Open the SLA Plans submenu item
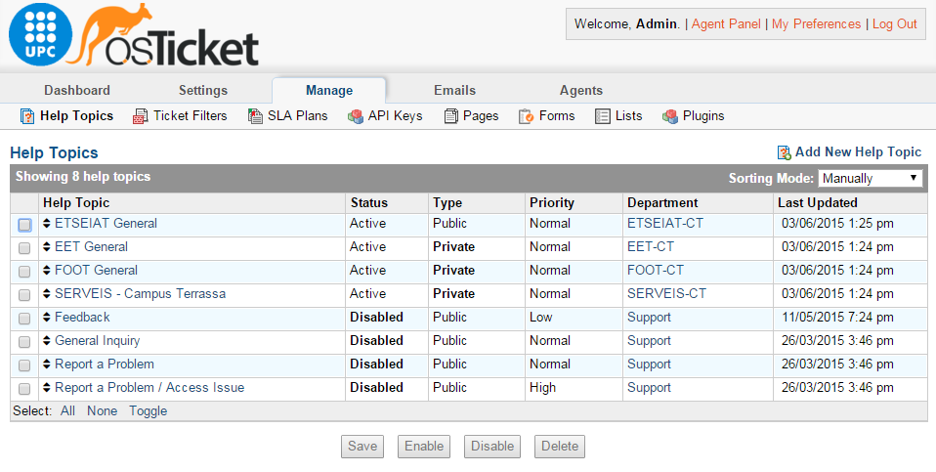 (298, 115)
